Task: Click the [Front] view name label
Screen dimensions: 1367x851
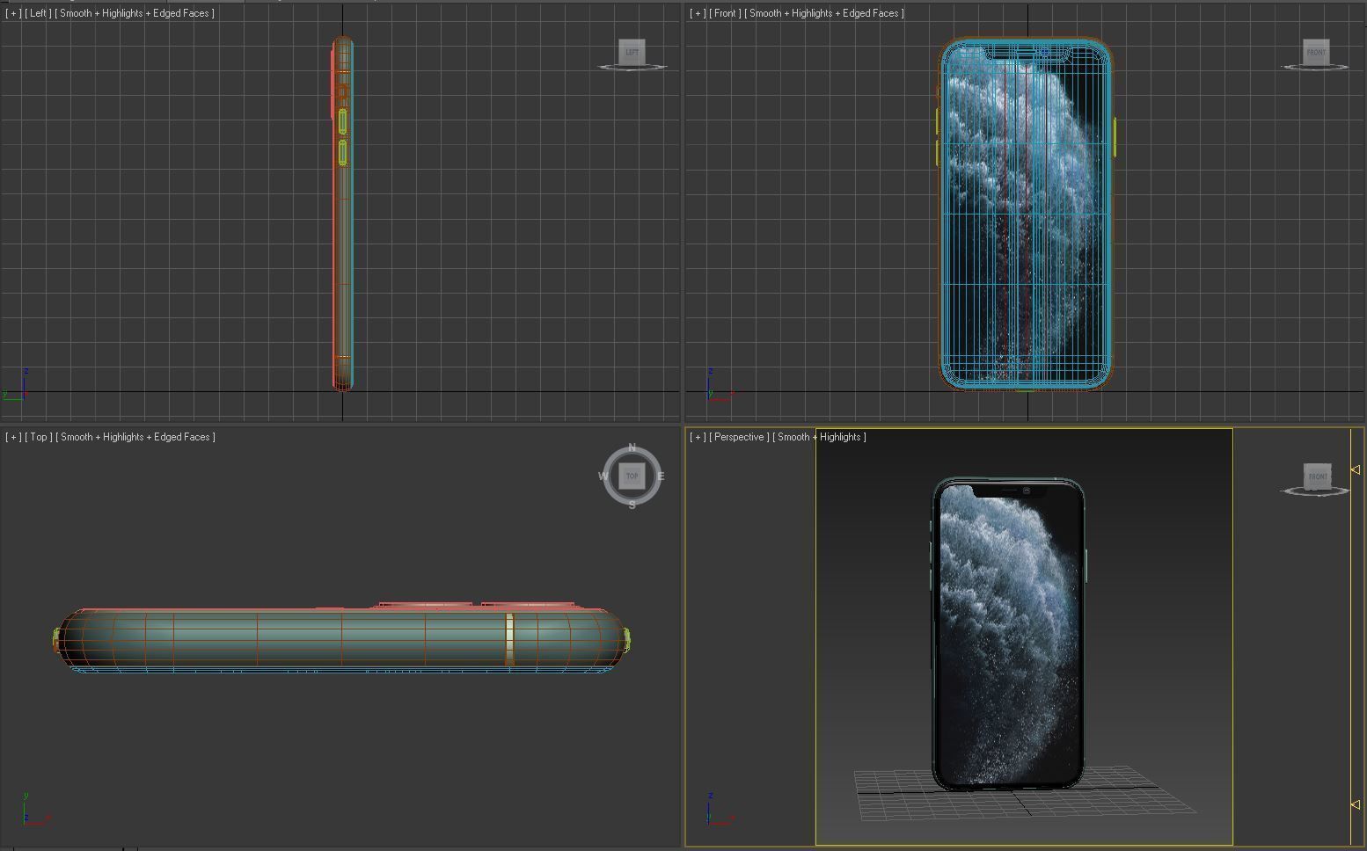Action: 725,13
